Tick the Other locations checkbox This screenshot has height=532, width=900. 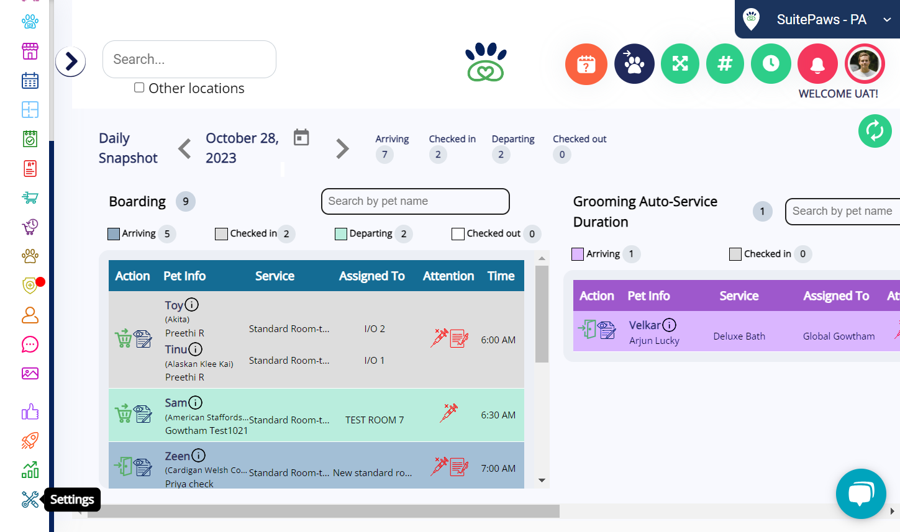pyautogui.click(x=139, y=88)
